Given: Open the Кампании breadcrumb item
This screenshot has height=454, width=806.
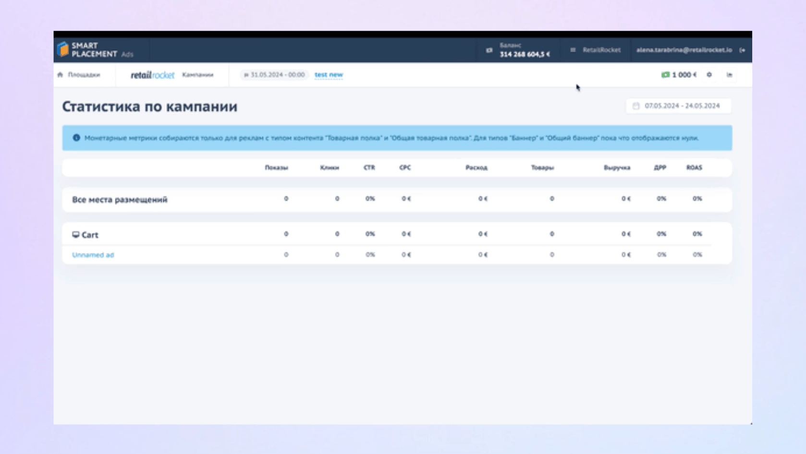Looking at the screenshot, I should click(197, 75).
